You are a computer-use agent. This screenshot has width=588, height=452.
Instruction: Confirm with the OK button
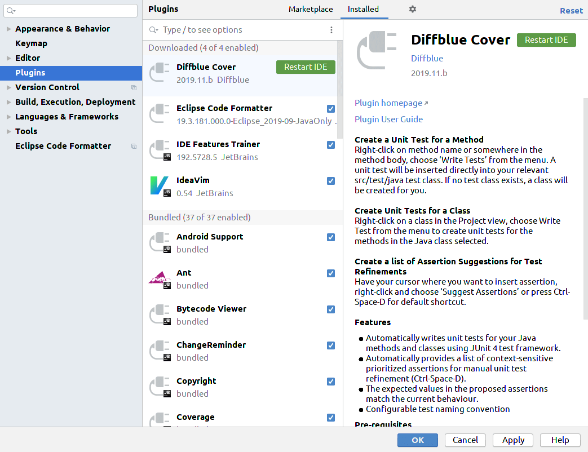[417, 440]
